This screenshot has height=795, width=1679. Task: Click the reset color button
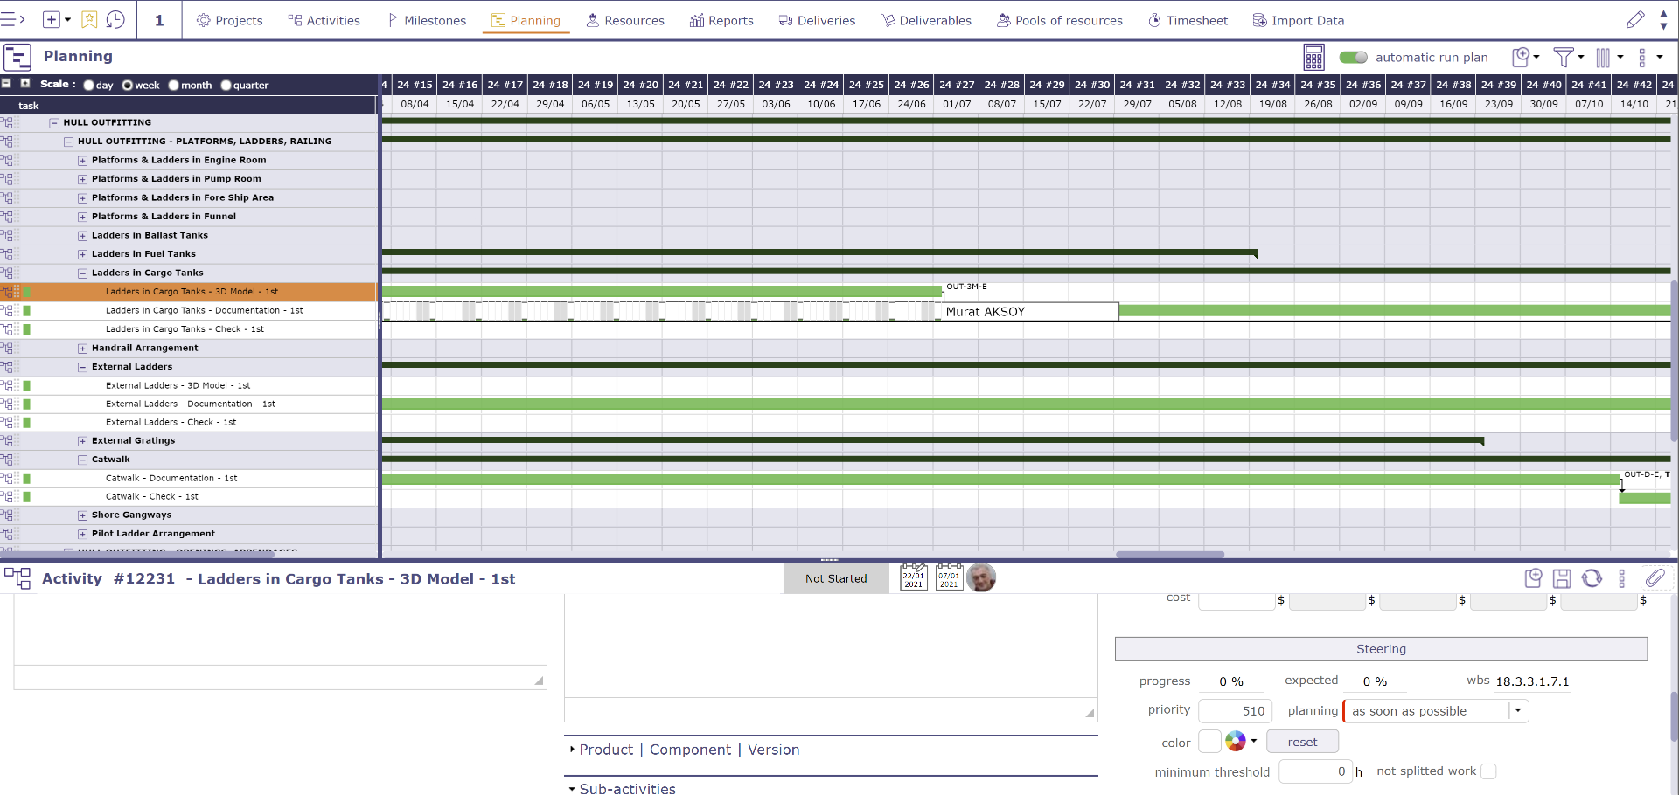coord(1301,742)
